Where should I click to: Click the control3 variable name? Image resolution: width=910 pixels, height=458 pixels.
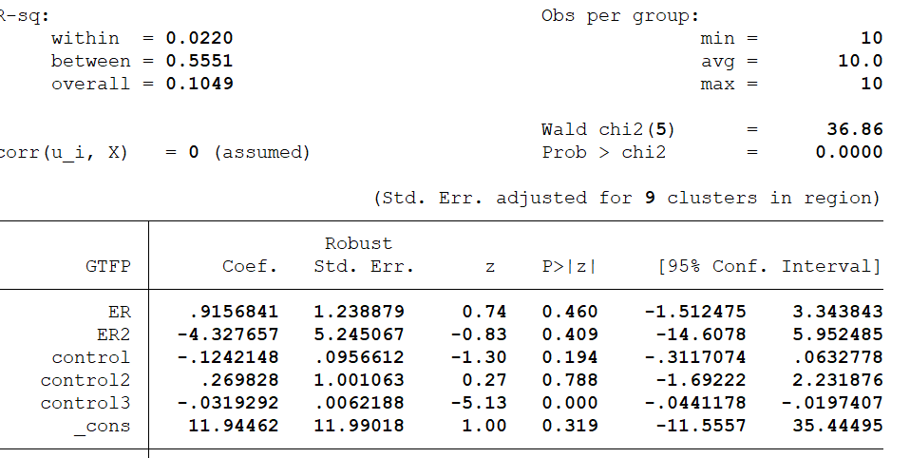tap(85, 403)
